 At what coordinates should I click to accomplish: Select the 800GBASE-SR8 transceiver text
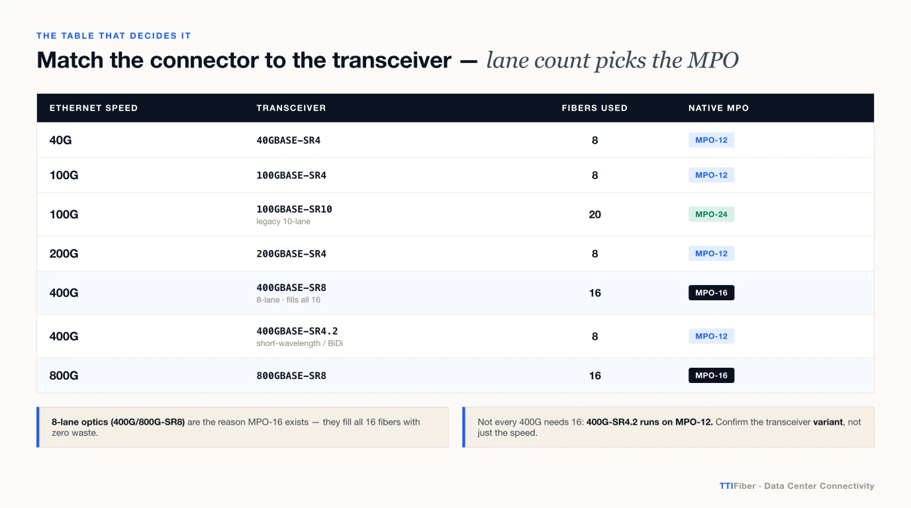click(291, 376)
